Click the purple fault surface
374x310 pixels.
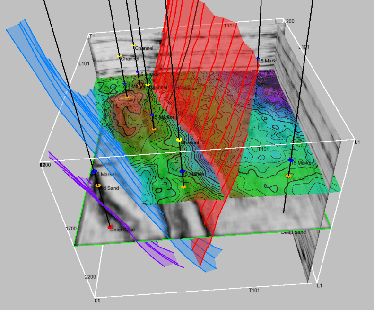[156, 251]
